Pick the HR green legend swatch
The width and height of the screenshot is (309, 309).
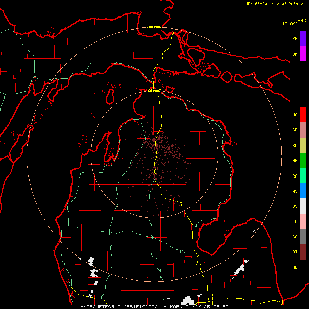303,160
